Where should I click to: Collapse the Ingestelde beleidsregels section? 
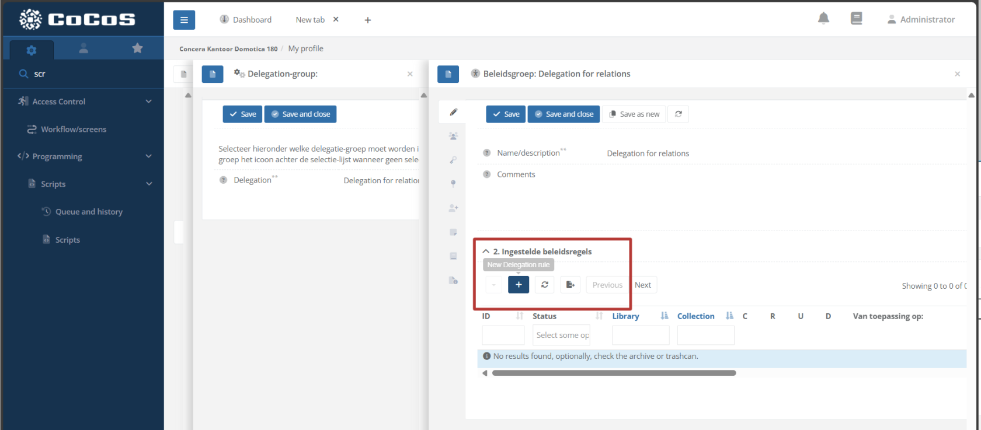486,251
